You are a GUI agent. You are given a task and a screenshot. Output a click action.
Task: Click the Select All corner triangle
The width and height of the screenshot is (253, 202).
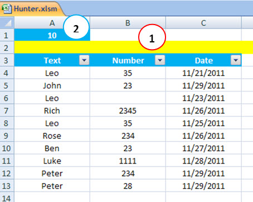(x=7, y=23)
